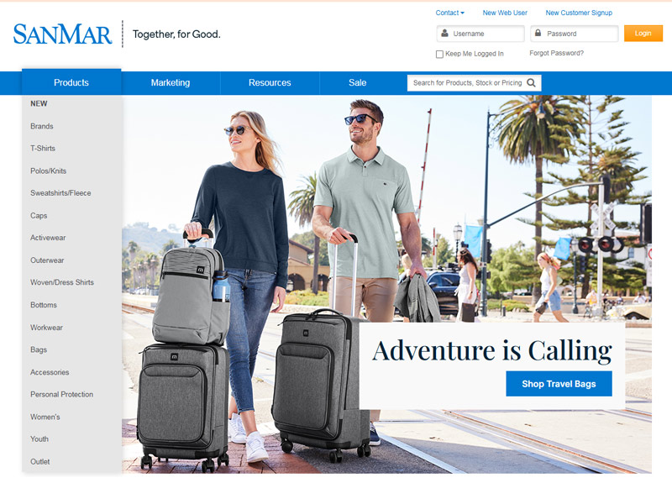This screenshot has height=504, width=672.
Task: Open the New Web User link
Action: point(505,13)
